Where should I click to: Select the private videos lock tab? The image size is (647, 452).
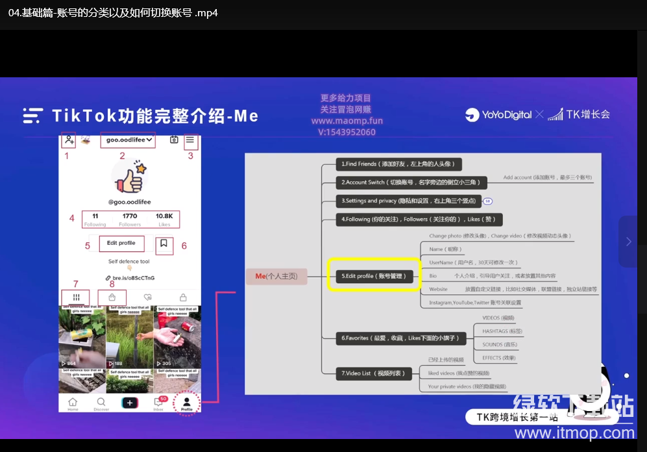tap(183, 297)
